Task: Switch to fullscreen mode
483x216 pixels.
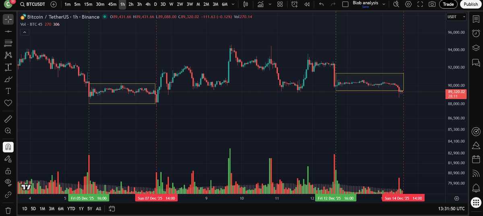Action: click(420, 4)
